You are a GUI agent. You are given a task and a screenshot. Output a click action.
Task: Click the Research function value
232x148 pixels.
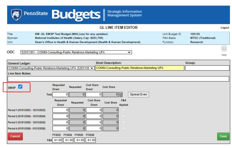(x=197, y=42)
